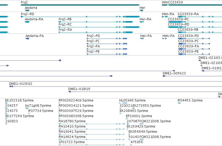This screenshot has height=146, width=222.
Task: Select the 293823 feature label
Action: click(x=12, y=121)
